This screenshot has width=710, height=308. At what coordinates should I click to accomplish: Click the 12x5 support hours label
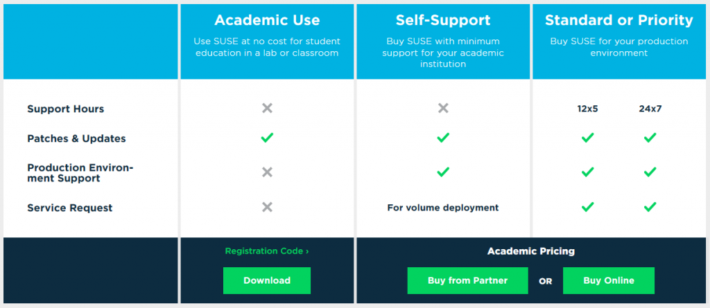click(x=587, y=109)
